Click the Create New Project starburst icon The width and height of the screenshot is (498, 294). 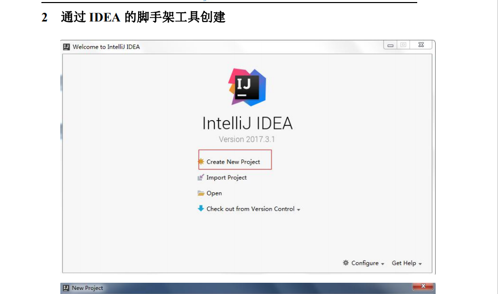tap(201, 162)
